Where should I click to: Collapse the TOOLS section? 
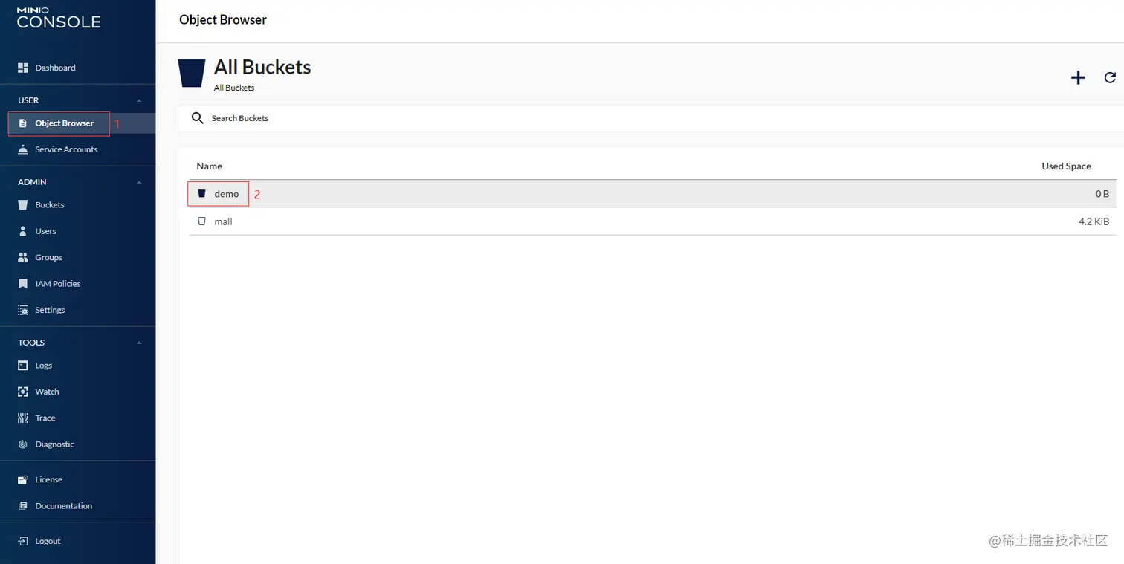[x=138, y=343]
